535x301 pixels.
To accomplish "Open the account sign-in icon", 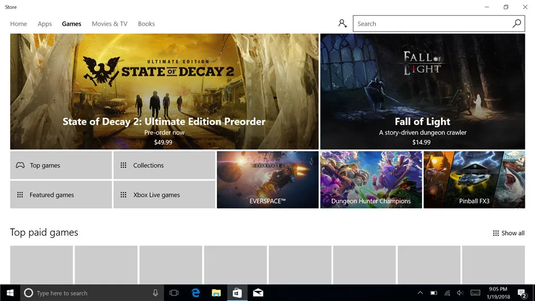I will pyautogui.click(x=342, y=24).
